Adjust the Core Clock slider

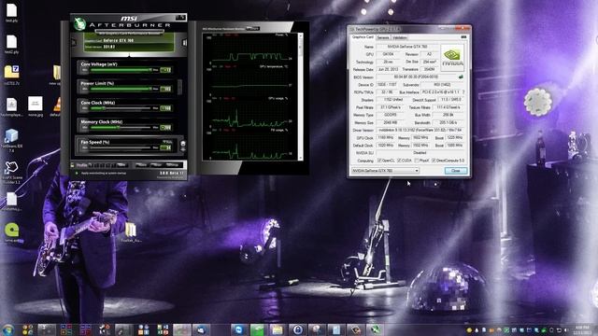click(x=121, y=108)
